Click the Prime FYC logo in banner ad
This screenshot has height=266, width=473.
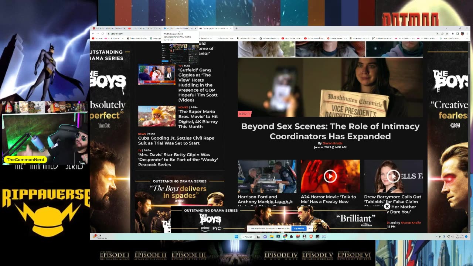[211, 228]
